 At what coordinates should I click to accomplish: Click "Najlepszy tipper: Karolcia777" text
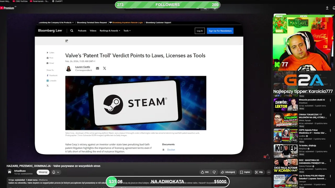[303, 91]
